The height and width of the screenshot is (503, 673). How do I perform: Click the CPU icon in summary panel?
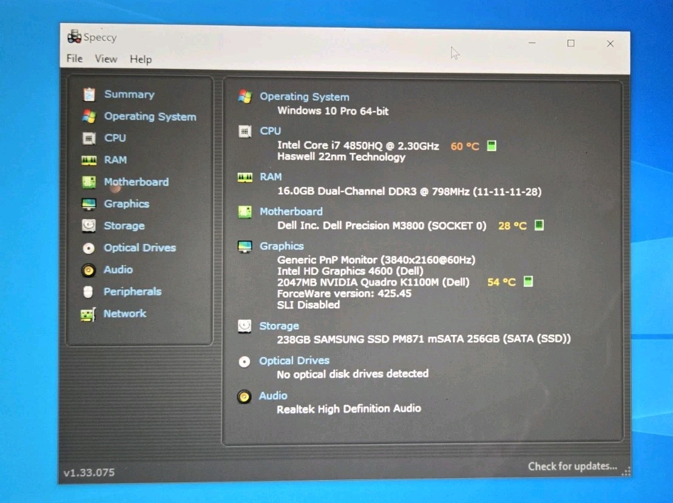pos(245,131)
